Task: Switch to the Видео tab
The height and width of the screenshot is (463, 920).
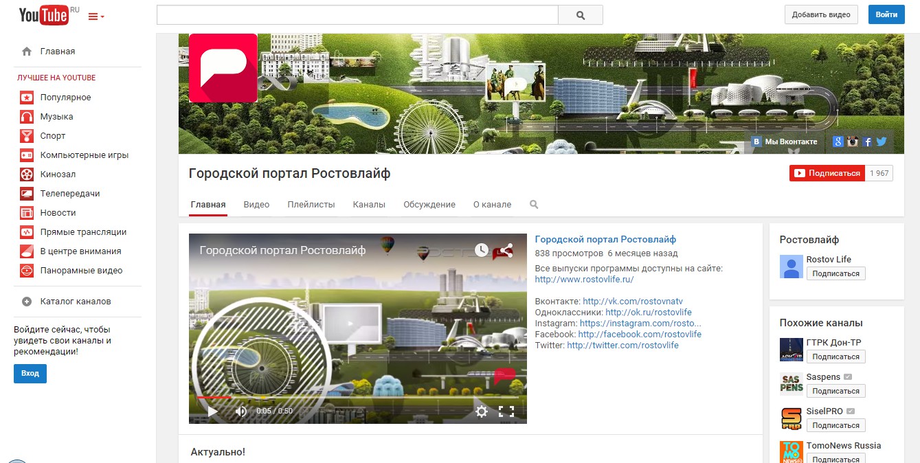Action: click(x=256, y=205)
